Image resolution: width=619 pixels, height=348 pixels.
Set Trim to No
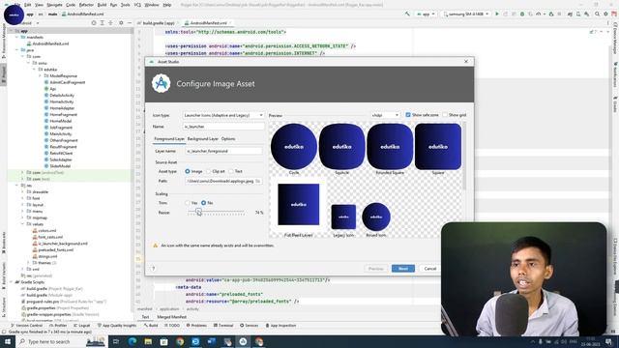coord(204,203)
